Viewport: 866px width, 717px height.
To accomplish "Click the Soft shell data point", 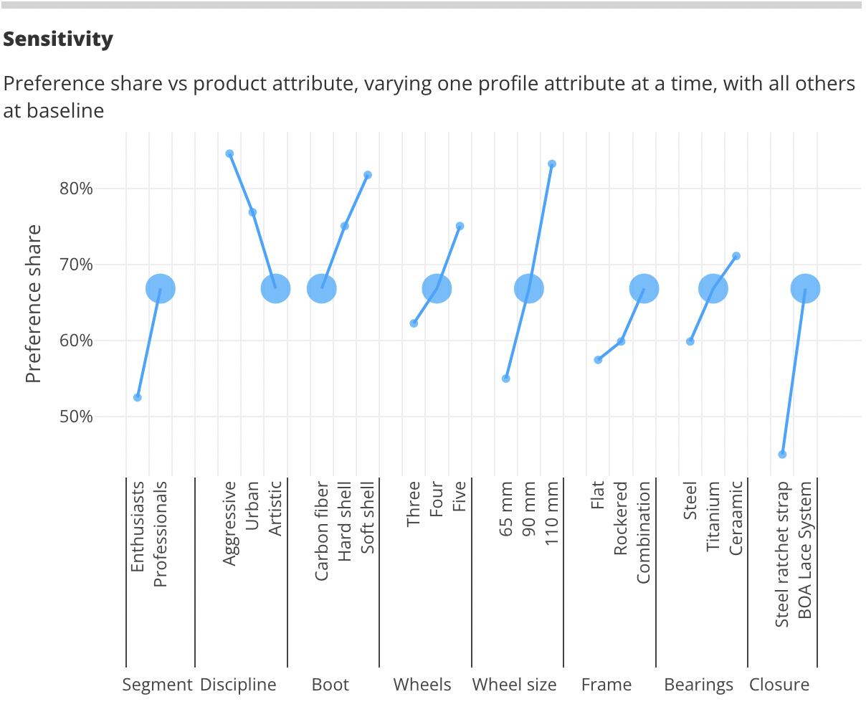I will [368, 175].
